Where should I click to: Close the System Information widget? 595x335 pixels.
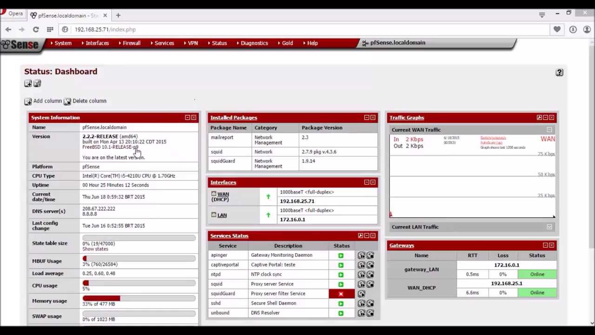194,118
